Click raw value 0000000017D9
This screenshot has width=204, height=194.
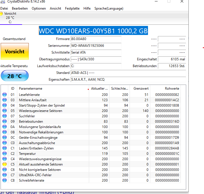click(x=167, y=137)
